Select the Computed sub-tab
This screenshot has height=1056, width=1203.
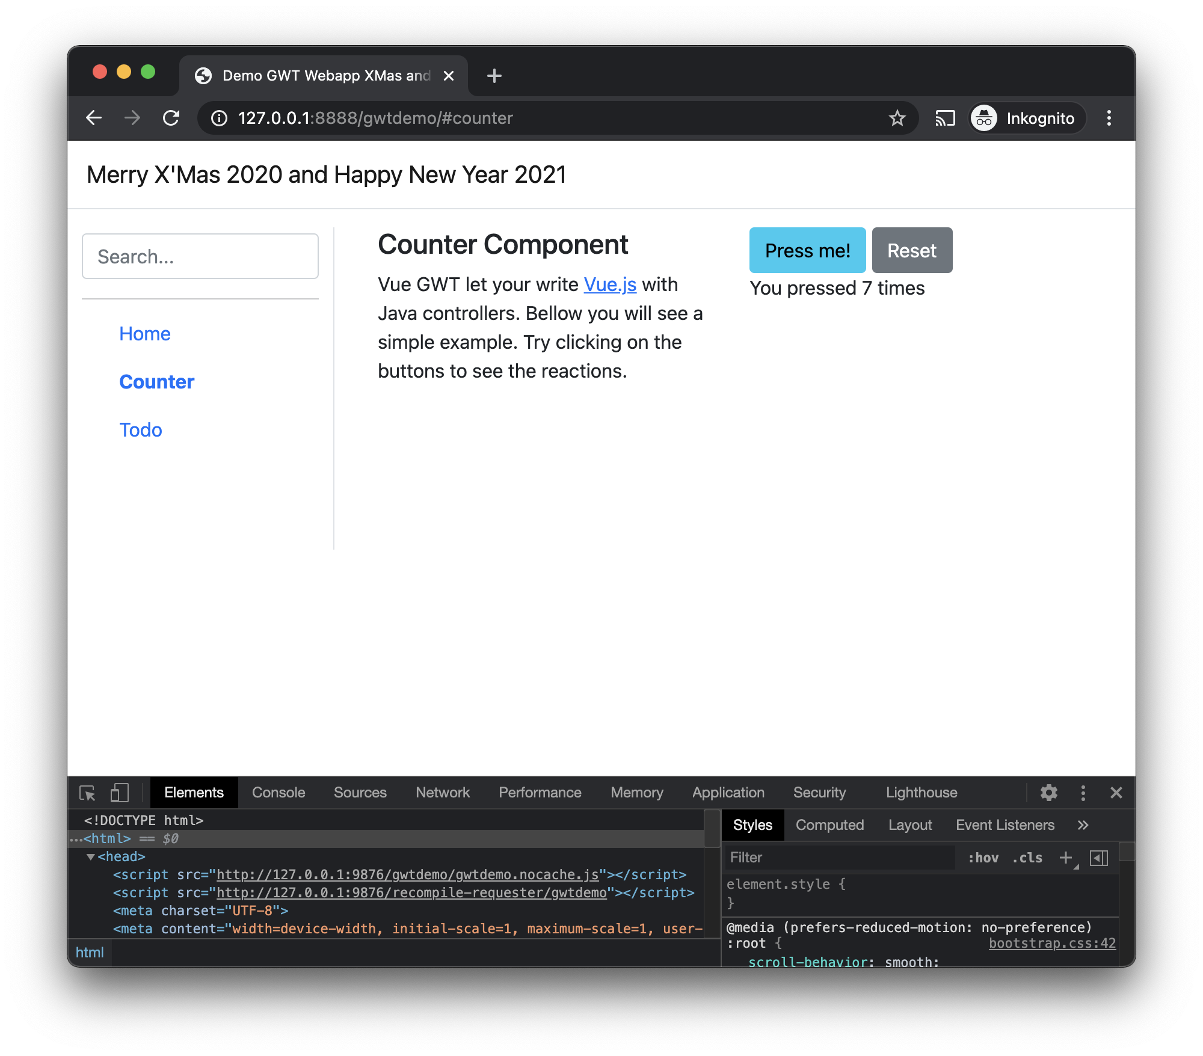(x=830, y=825)
